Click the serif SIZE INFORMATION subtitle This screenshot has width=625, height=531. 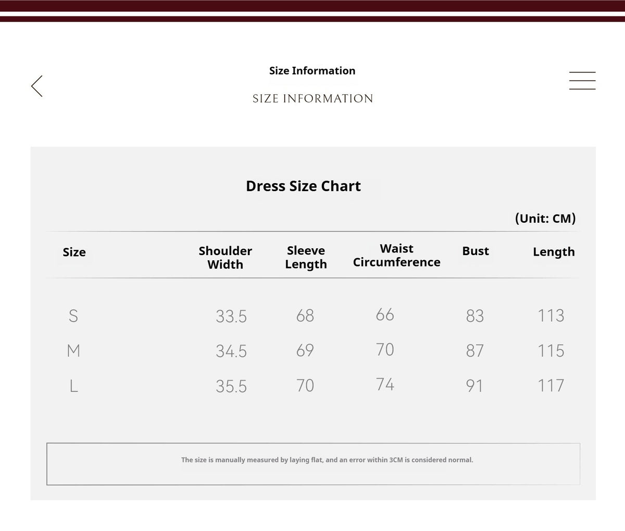pyautogui.click(x=312, y=98)
